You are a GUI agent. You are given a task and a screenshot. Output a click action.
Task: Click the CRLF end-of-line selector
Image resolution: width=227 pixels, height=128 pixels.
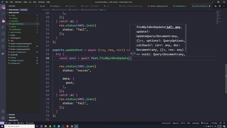(188, 123)
